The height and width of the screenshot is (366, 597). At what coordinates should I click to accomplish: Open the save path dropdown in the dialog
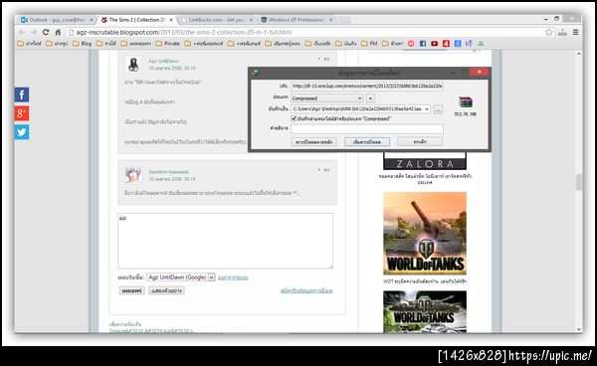427,108
